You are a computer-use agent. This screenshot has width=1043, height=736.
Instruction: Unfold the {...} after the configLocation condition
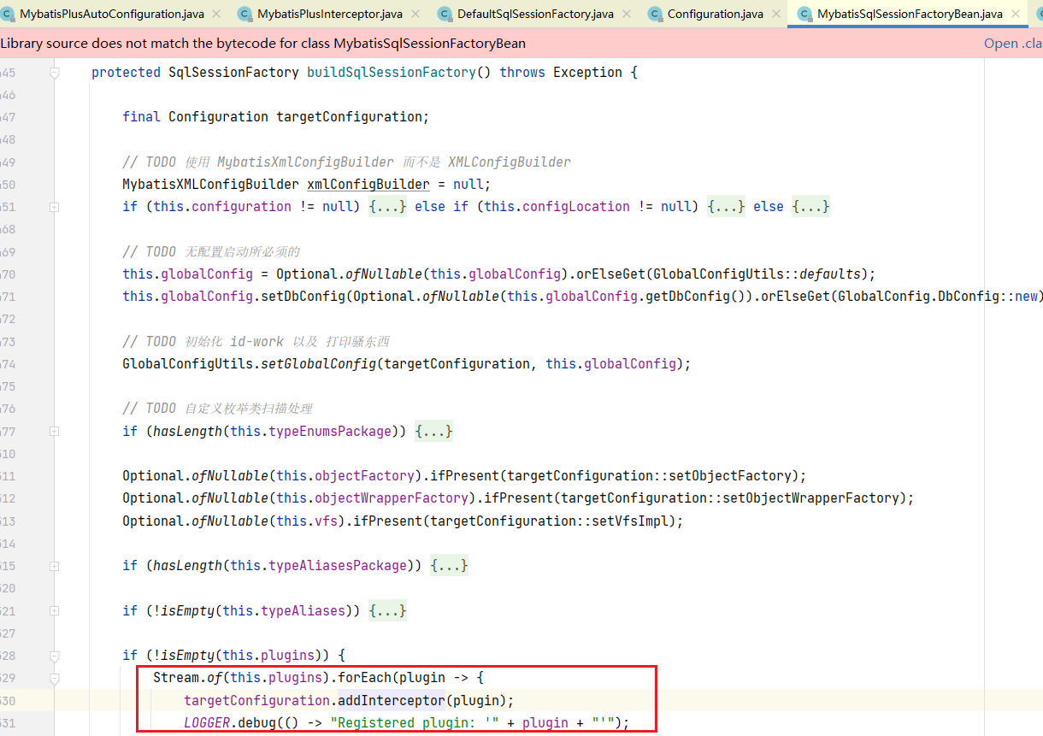tap(726, 207)
